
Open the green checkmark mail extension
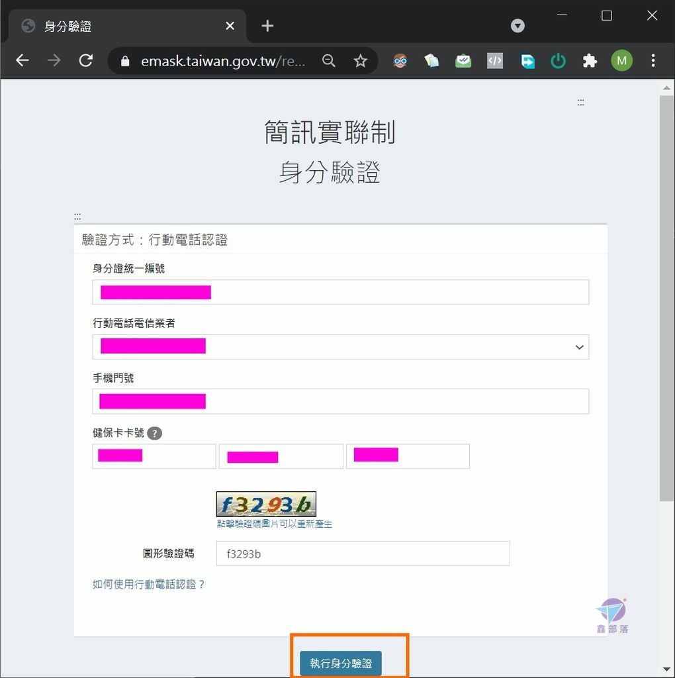tap(463, 61)
